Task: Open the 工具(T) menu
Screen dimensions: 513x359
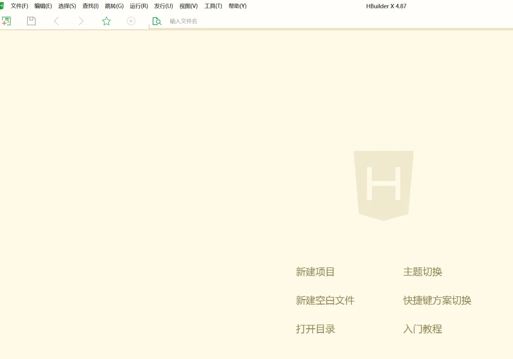Action: 213,6
